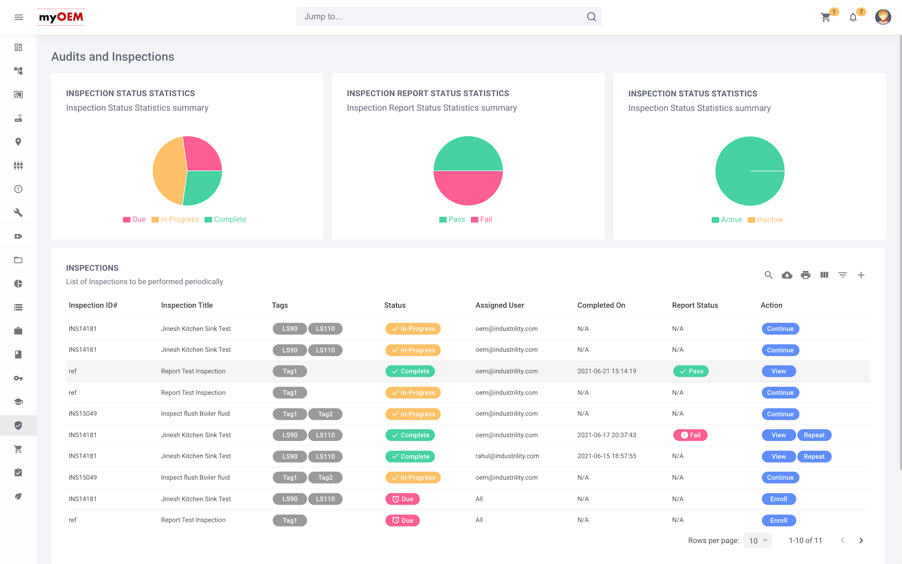Go to previous page of inspections
The height and width of the screenshot is (564, 902).
tap(842, 541)
